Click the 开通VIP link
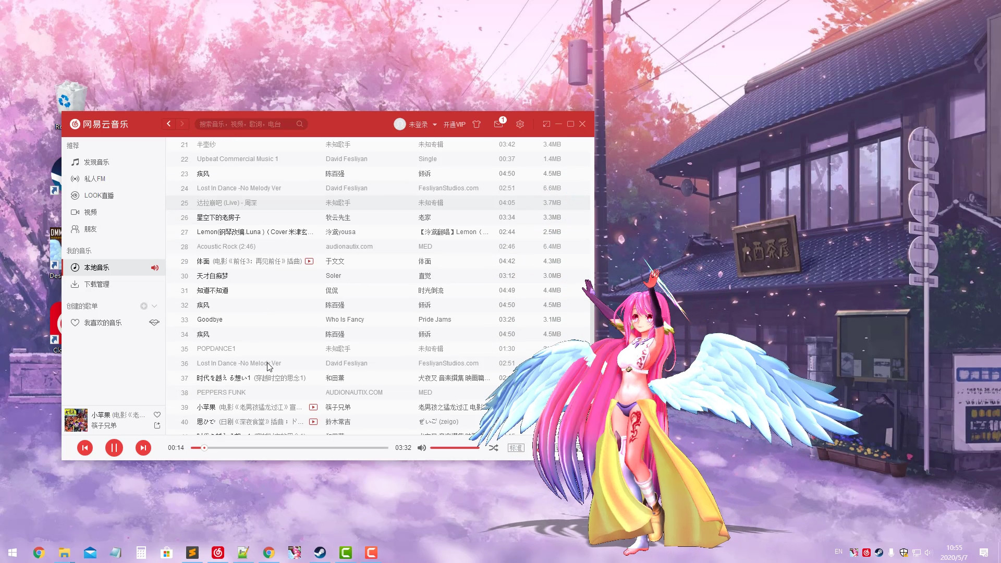This screenshot has width=1001, height=563. click(x=454, y=125)
